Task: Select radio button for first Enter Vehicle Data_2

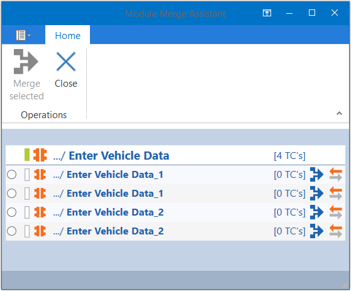Action: tap(11, 212)
